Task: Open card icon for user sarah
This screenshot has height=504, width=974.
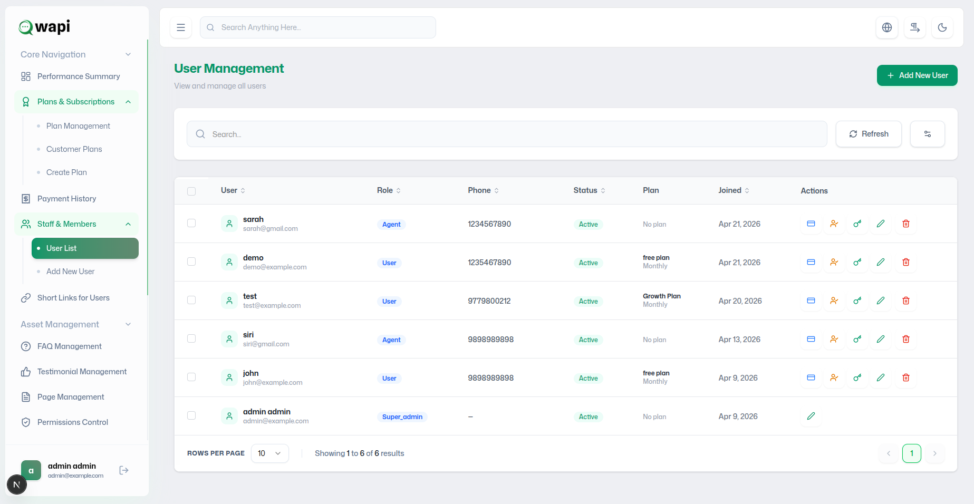Action: 811,224
